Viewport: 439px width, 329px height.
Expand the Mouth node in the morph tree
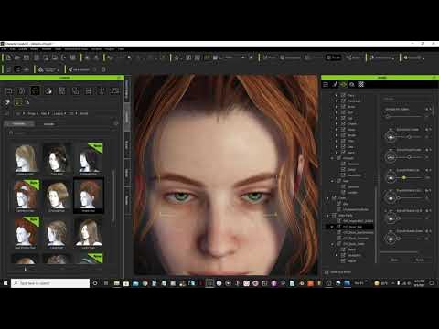[337, 135]
